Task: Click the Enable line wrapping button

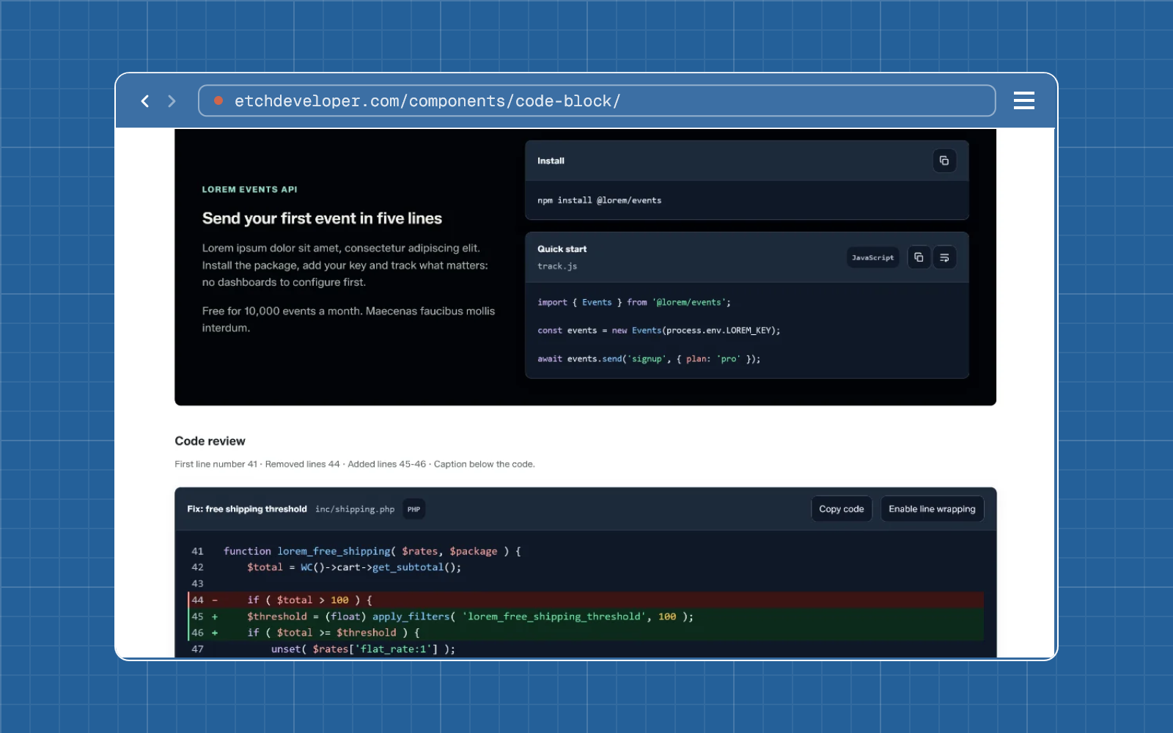Action: point(932,509)
